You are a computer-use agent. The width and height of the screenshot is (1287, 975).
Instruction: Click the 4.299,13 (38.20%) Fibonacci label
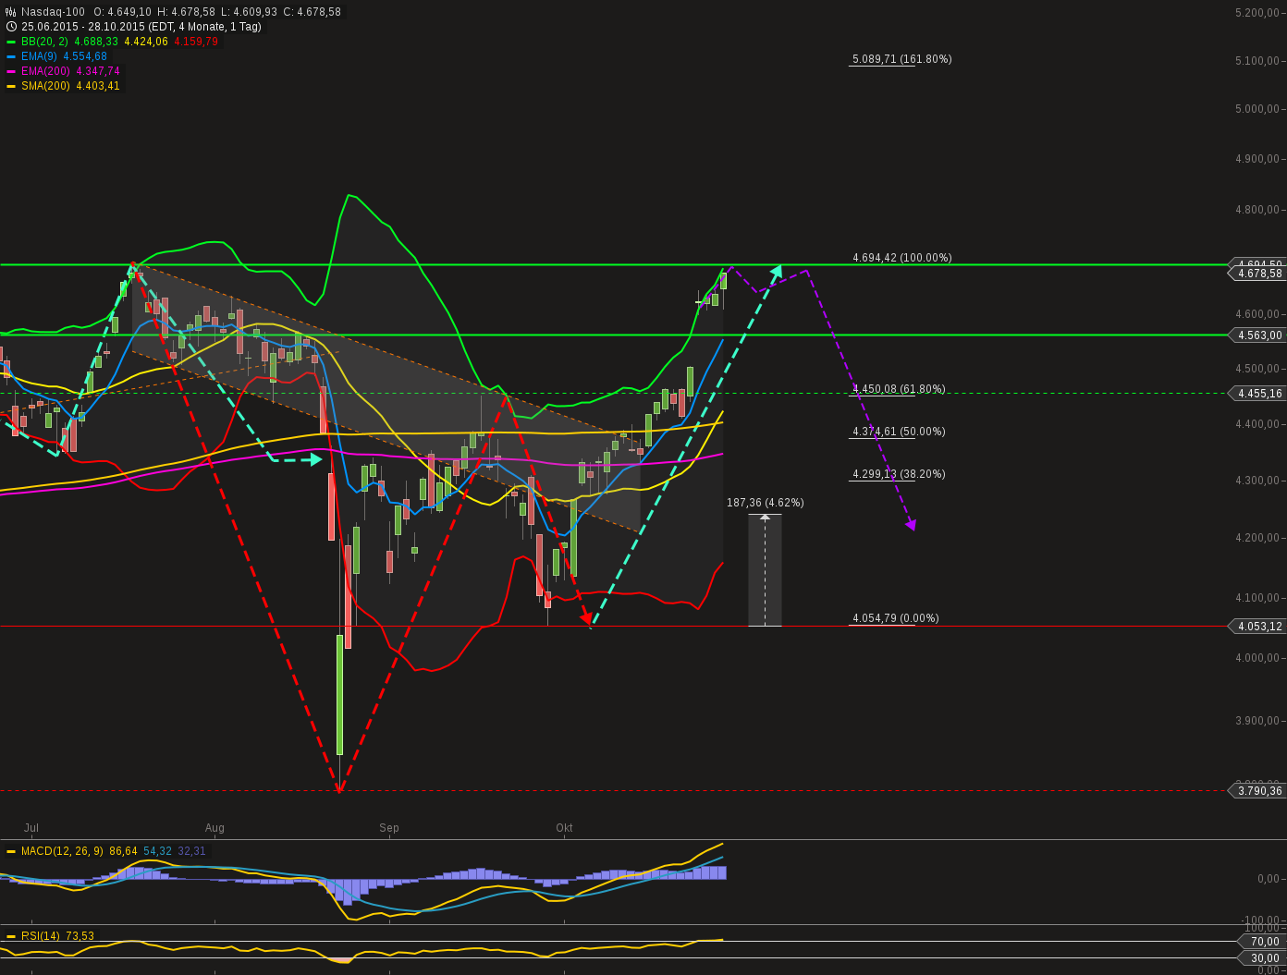pos(899,474)
